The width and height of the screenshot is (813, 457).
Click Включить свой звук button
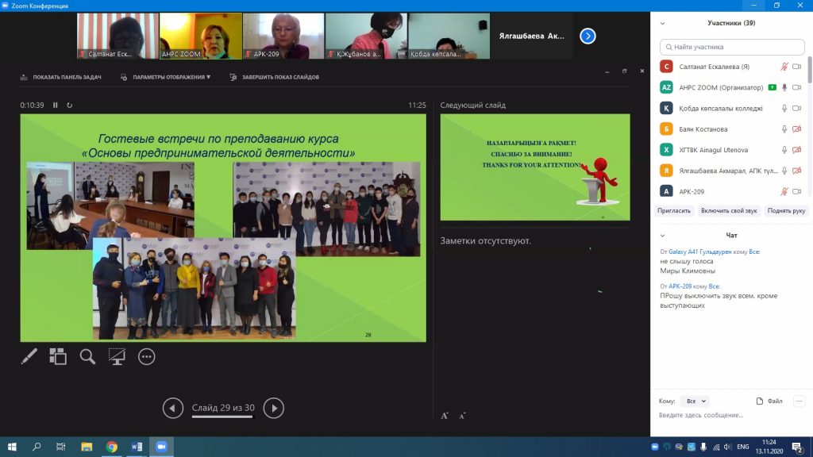pos(729,211)
